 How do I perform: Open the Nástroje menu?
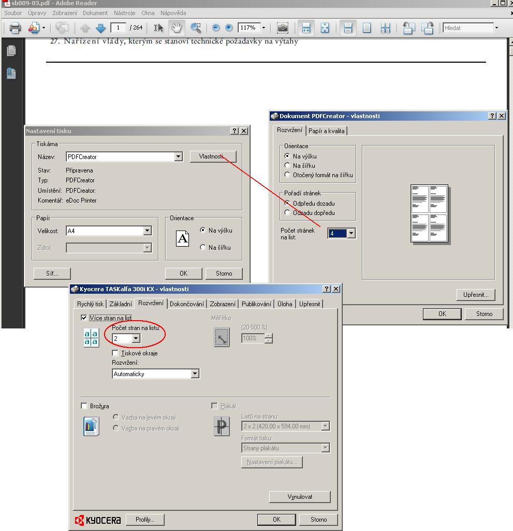click(125, 13)
